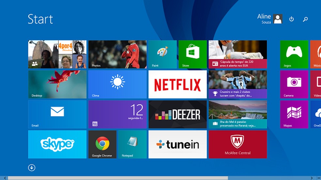
Task: Launch the Skype tile
Action: (x=57, y=144)
